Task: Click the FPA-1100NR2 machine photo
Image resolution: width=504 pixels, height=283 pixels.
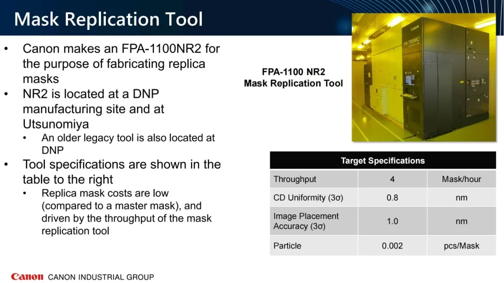Action: click(x=424, y=77)
